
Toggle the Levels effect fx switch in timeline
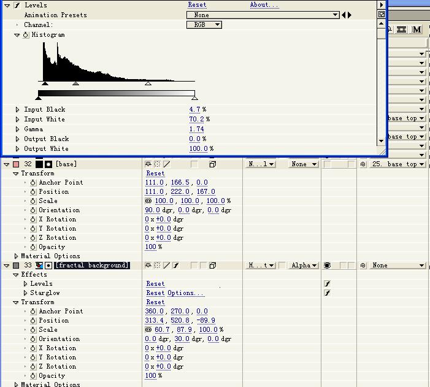click(327, 283)
